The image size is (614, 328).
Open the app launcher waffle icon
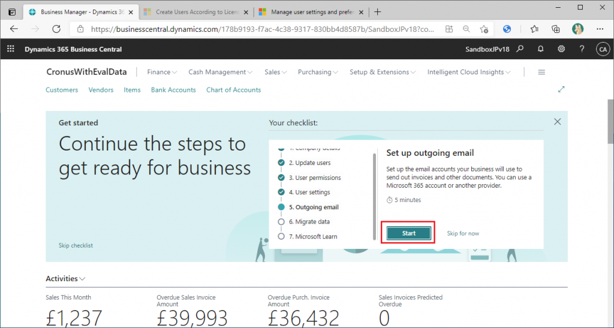(x=11, y=49)
